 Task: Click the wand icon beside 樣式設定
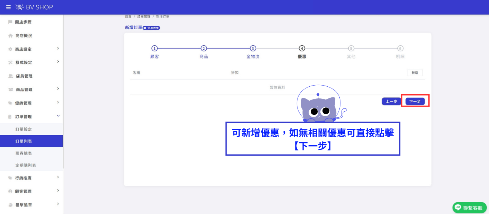[x=10, y=62]
